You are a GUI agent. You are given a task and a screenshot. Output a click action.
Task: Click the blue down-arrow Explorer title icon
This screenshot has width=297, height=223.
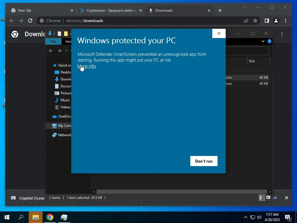(50, 33)
